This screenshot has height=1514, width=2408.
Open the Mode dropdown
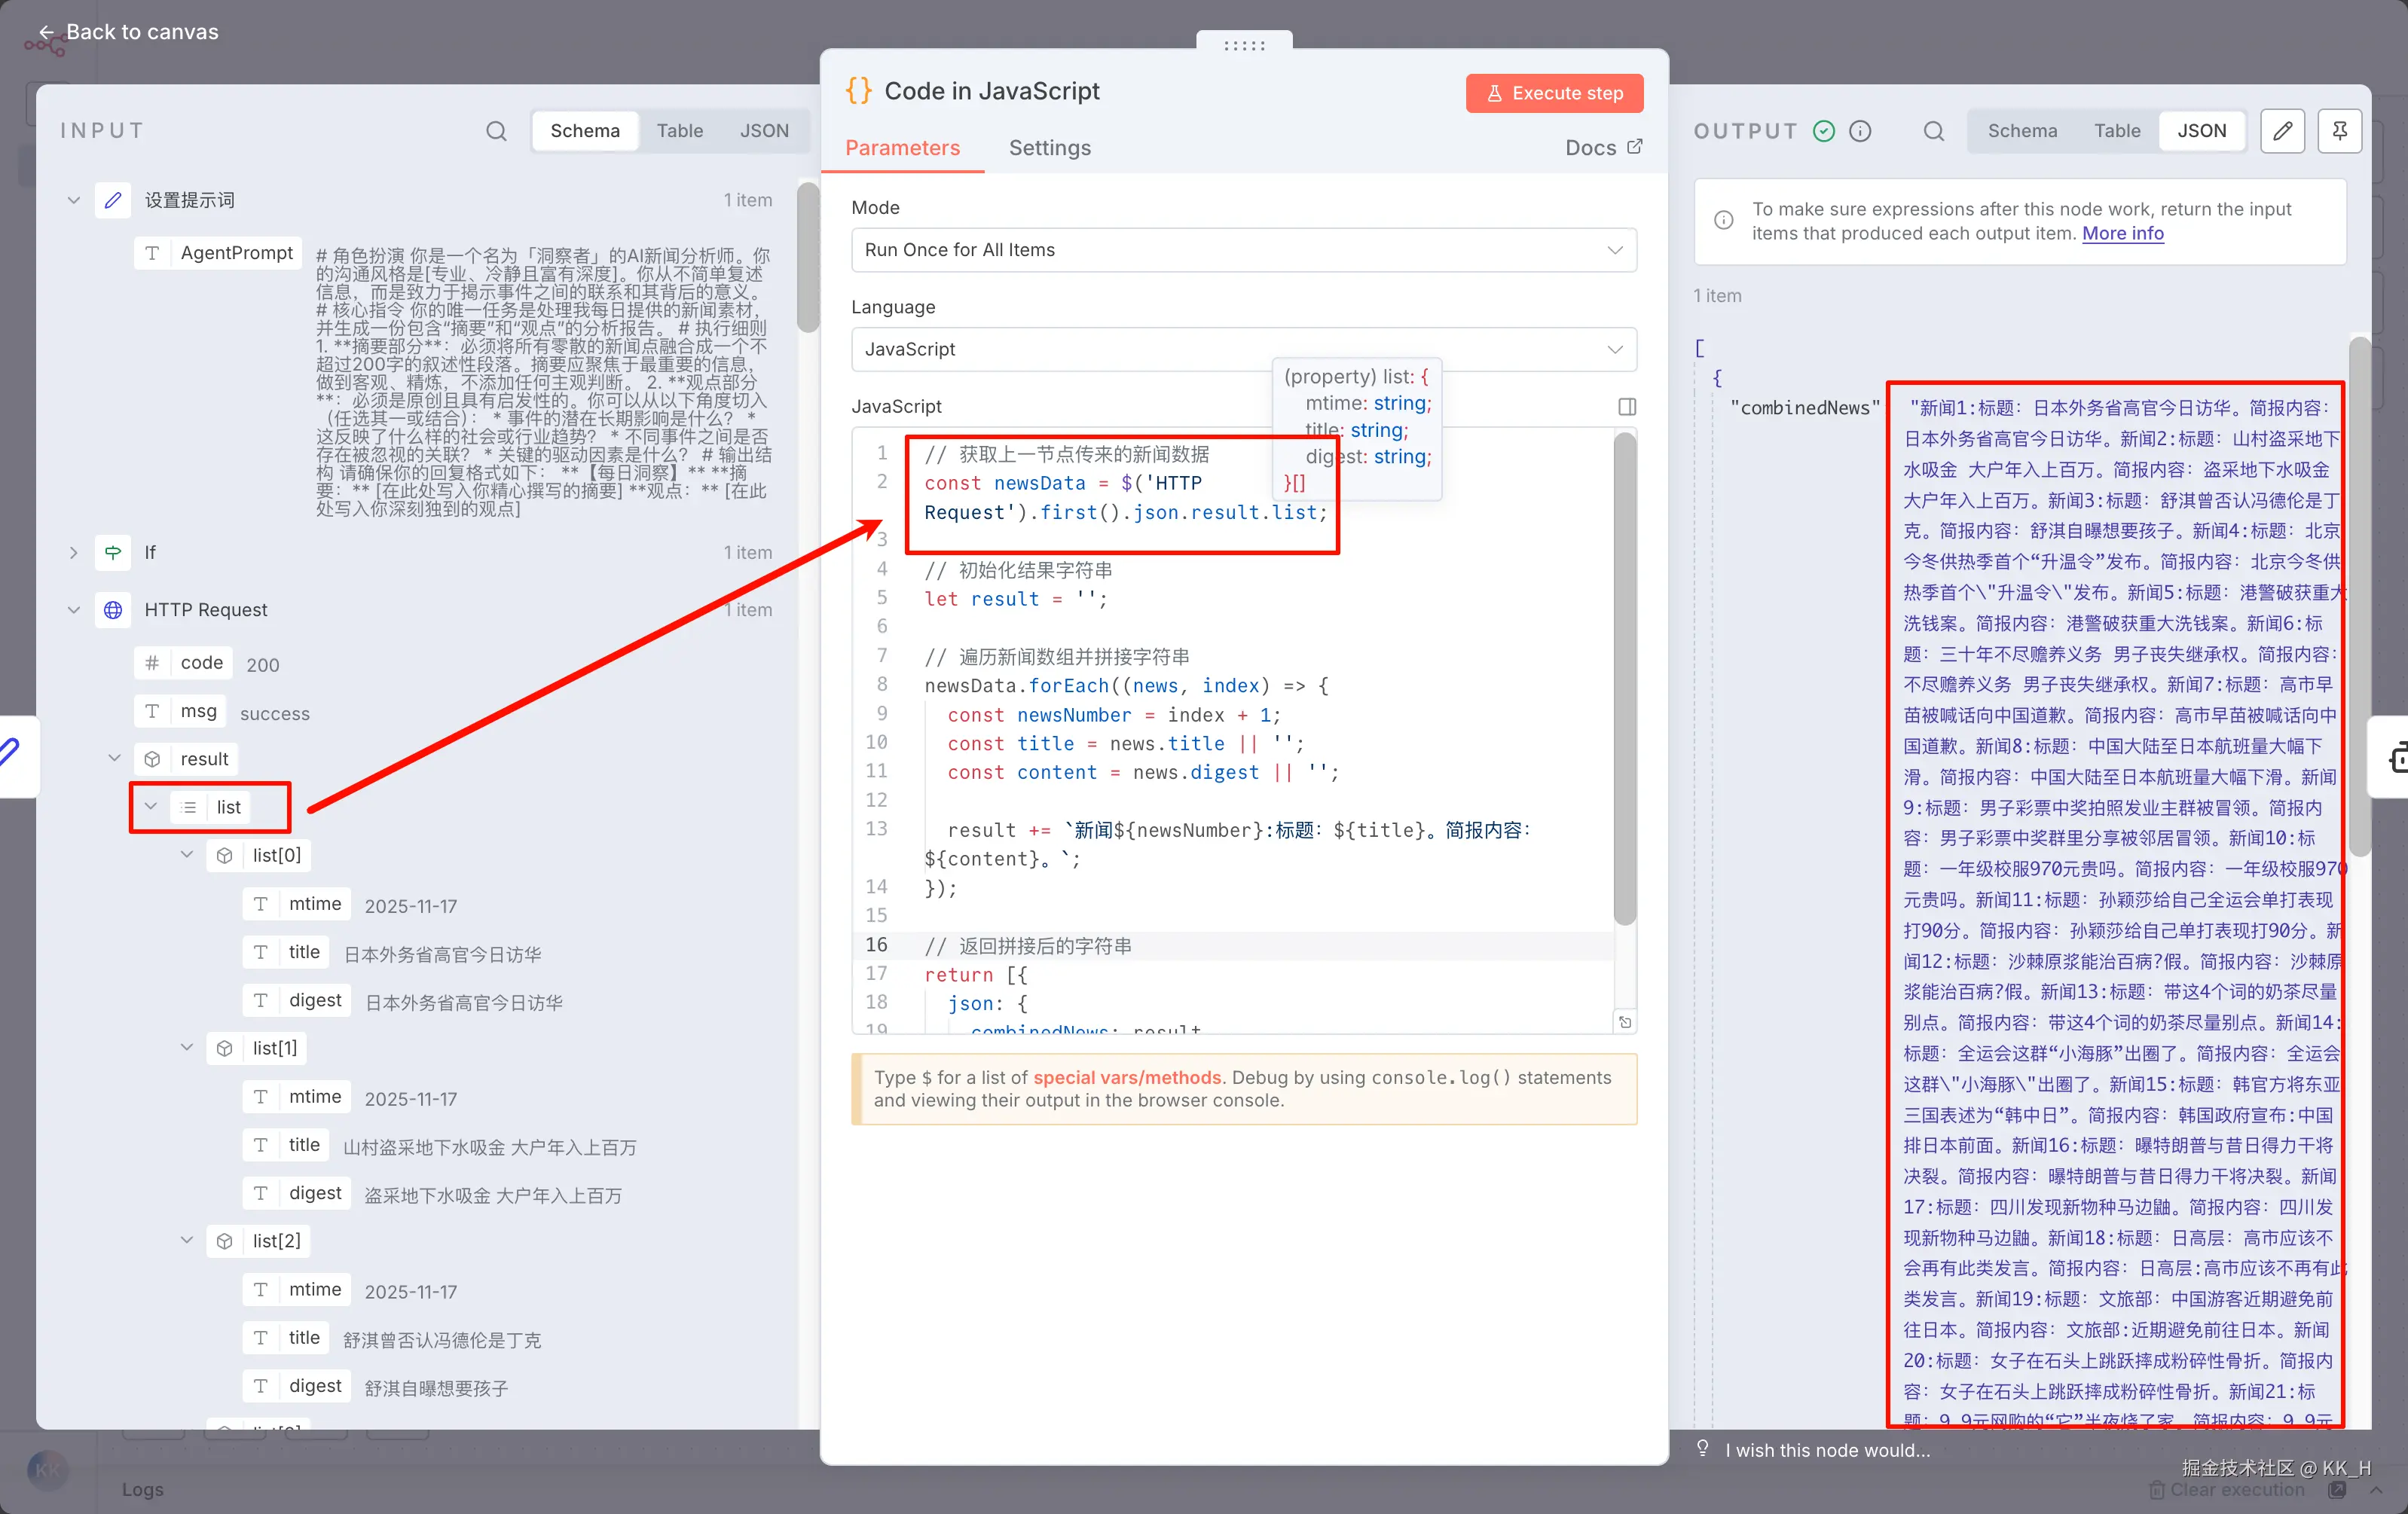click(1243, 250)
